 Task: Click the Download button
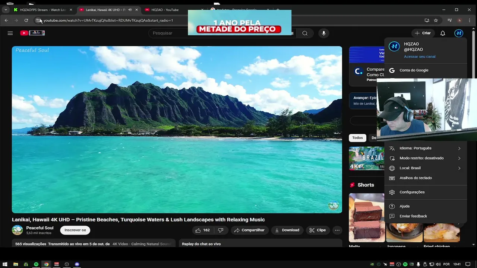pos(287,230)
